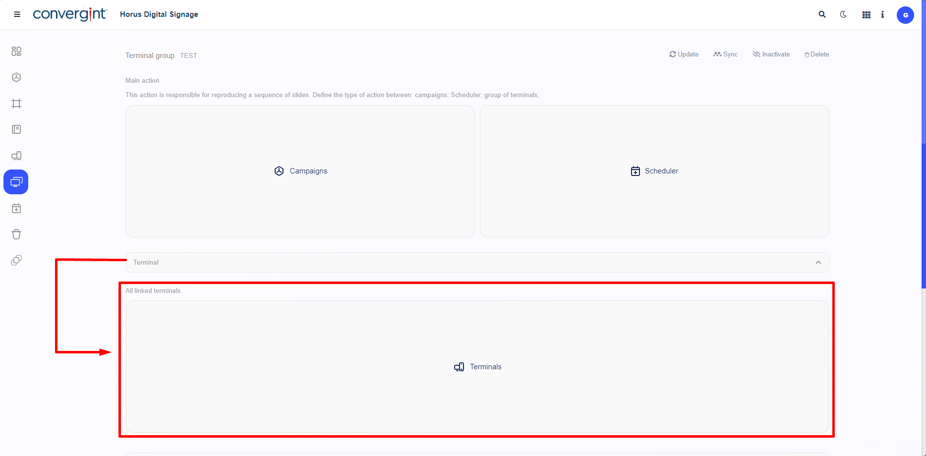
Task: Click the Update button
Action: coord(684,55)
